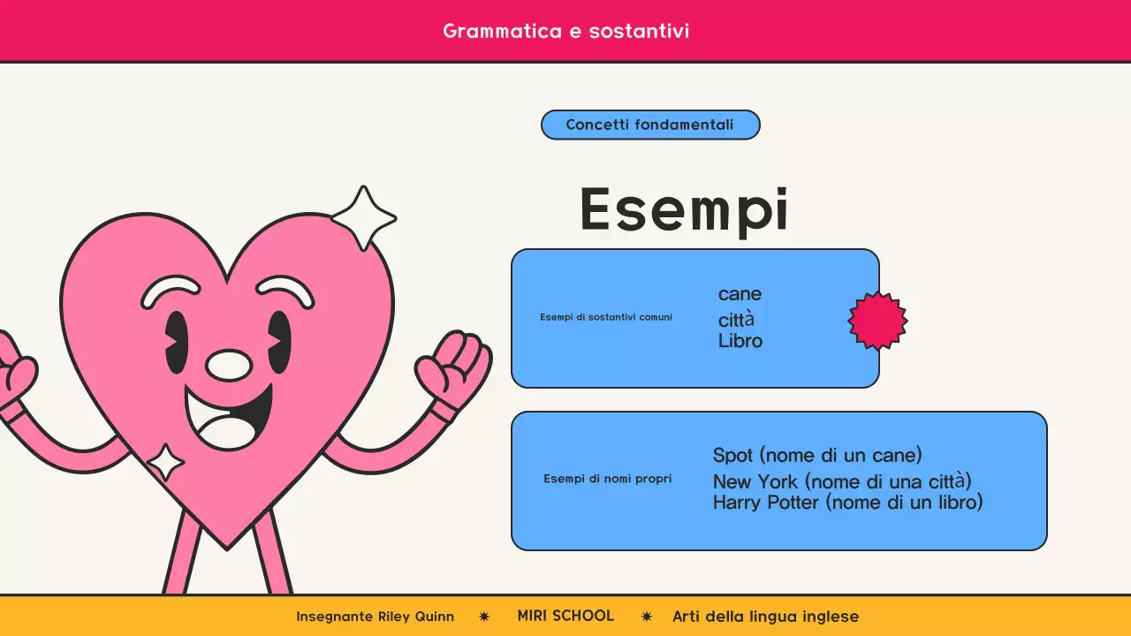1131x636 pixels.
Task: Click the asterisk icon before Arti della lingua inglese
Action: [646, 617]
